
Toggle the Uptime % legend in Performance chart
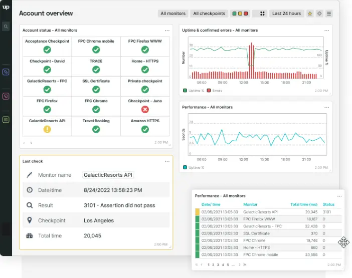click(x=194, y=167)
